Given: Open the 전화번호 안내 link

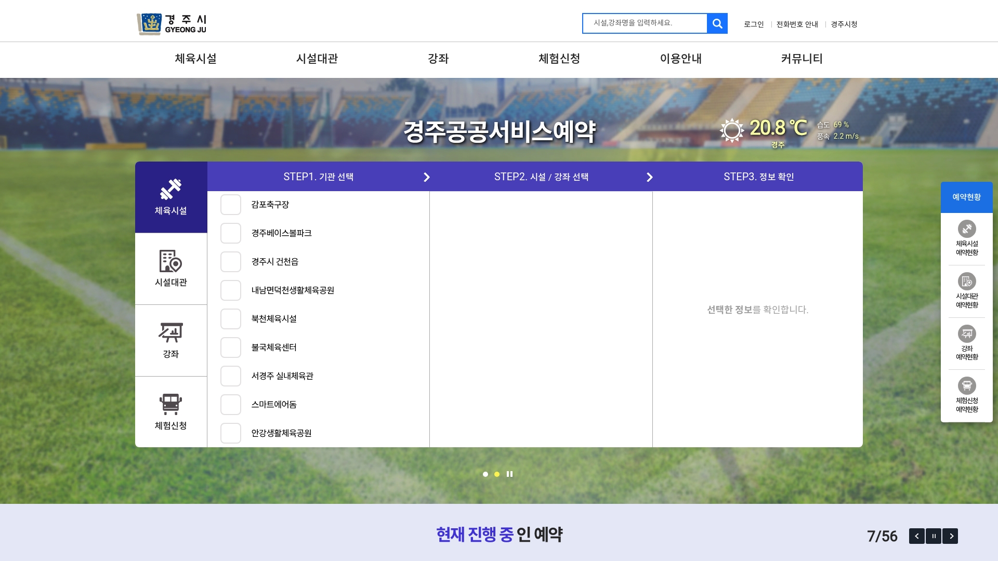Looking at the screenshot, I should tap(797, 24).
